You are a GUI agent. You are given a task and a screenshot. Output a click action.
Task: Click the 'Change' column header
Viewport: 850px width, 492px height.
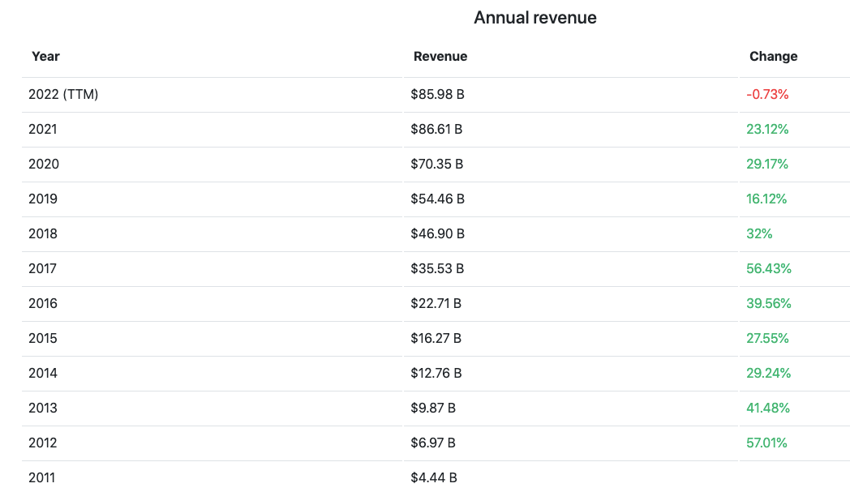pyautogui.click(x=773, y=57)
